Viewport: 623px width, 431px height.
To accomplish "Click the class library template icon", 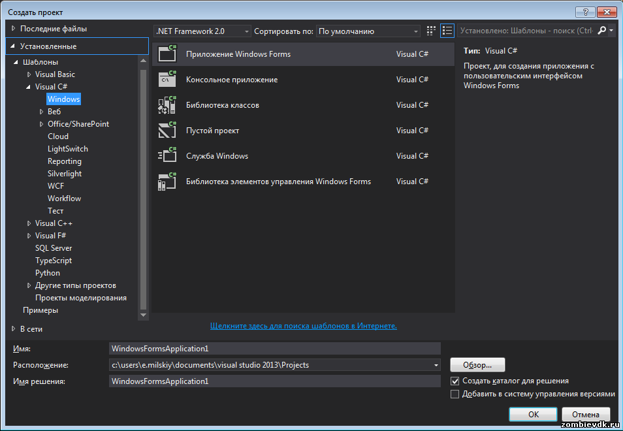I will coord(167,105).
